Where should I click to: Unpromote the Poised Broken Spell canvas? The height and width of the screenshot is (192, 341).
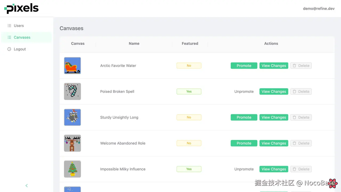tap(244, 91)
